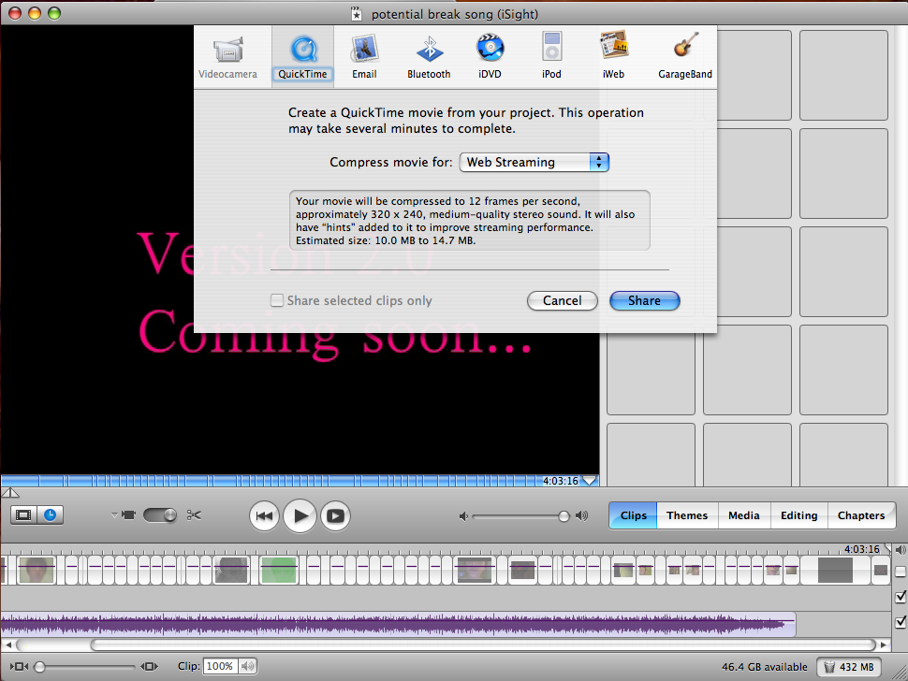Click the speaker icon above track checkboxes

(x=901, y=549)
